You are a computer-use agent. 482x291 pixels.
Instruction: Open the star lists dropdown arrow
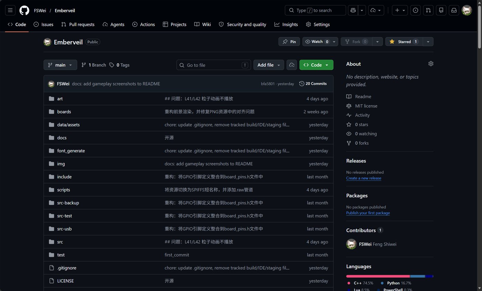pyautogui.click(x=428, y=42)
